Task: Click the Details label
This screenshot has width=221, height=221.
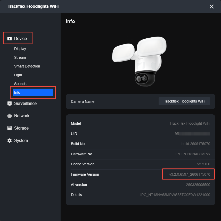Action: click(x=76, y=195)
